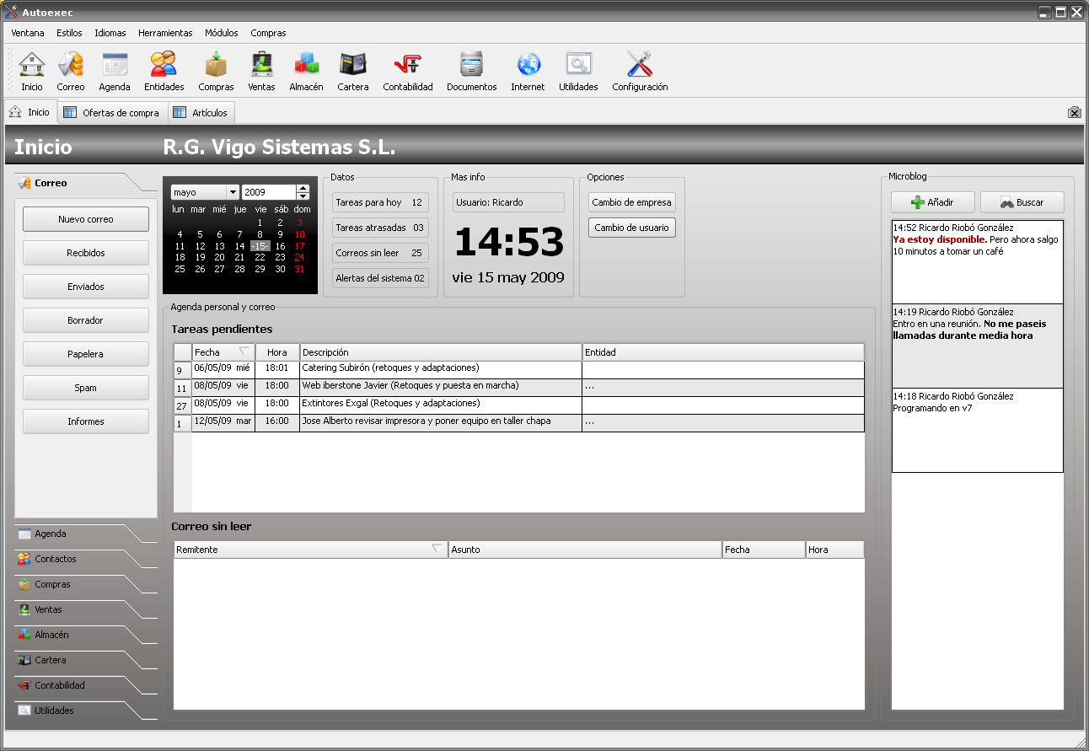Sort pending tasks by Descripción column
Viewport: 1089px width, 751px height.
pyautogui.click(x=441, y=352)
